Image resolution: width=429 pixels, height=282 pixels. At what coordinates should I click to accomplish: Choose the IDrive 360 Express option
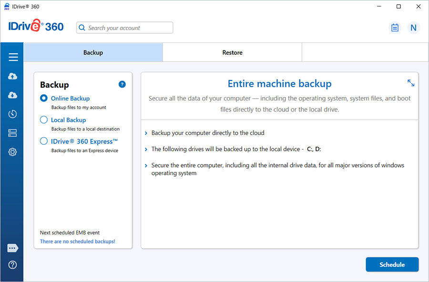pyautogui.click(x=44, y=141)
